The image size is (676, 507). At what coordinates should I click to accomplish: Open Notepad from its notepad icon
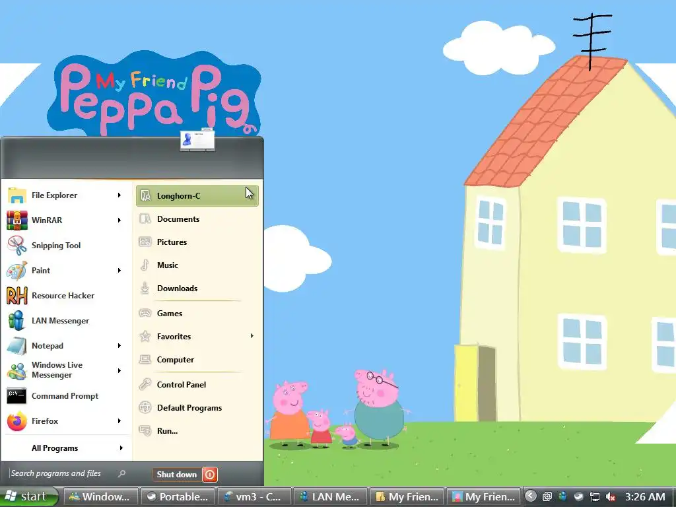(17, 346)
